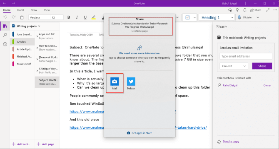Viewport: 279px width, 149px height.
Task: Expand the tags dropdown arrow
Action: coord(194,17)
